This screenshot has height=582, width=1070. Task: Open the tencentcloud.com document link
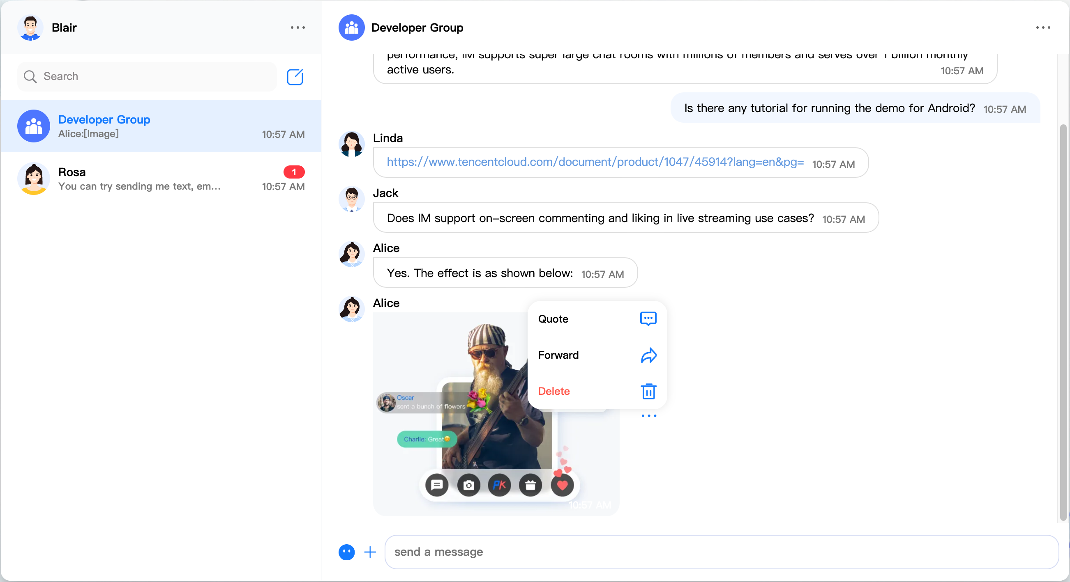pos(595,162)
